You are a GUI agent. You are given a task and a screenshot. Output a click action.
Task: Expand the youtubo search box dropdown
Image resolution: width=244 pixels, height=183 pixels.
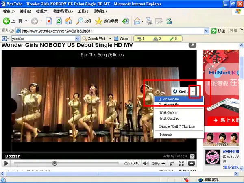[x=77, y=39]
